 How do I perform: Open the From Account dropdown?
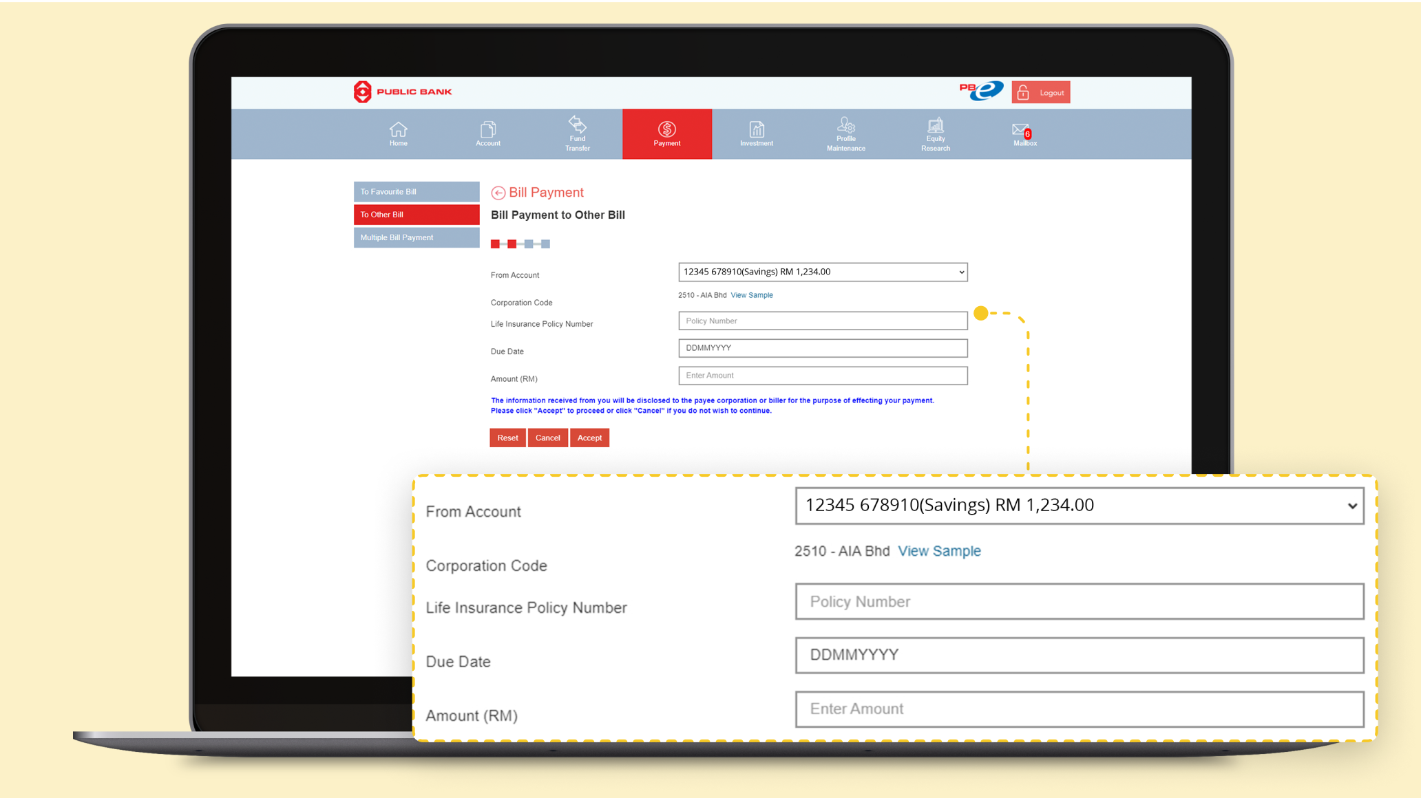[x=822, y=272]
